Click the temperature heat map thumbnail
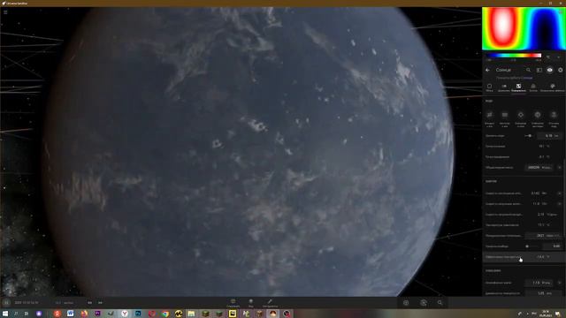Screen dimensions: 566x318 (x=524, y=28)
